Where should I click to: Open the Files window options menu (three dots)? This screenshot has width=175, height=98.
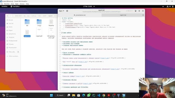point(55,16)
